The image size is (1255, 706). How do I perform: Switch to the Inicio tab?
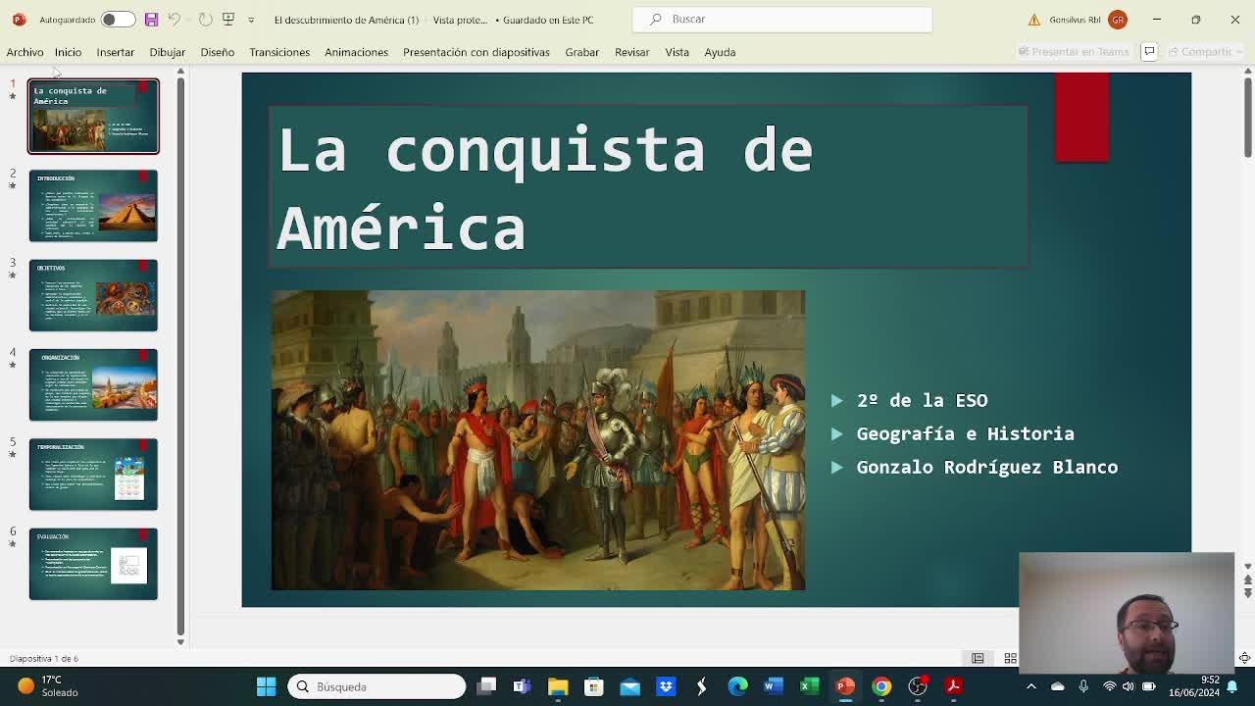68,52
